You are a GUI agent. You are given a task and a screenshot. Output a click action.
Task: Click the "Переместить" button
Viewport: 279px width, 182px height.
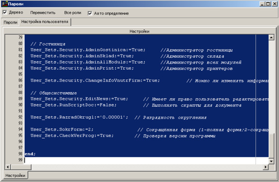pyautogui.click(x=43, y=13)
